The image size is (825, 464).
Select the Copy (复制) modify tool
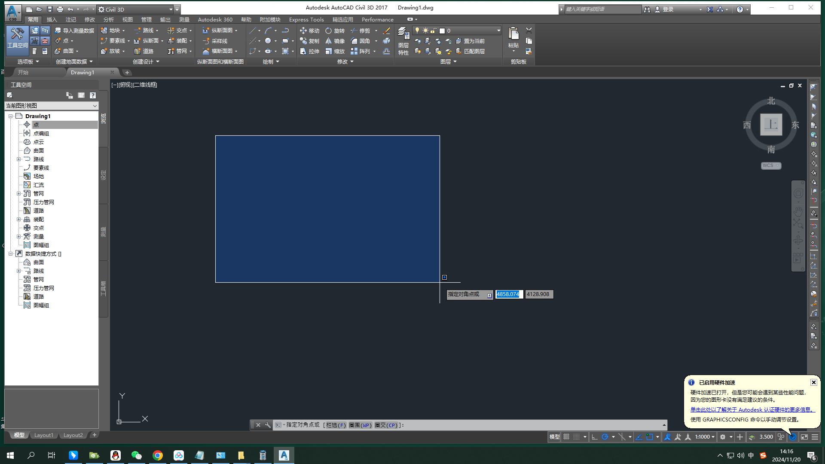(x=309, y=41)
